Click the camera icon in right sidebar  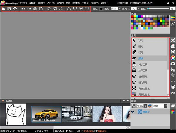click(173, 63)
